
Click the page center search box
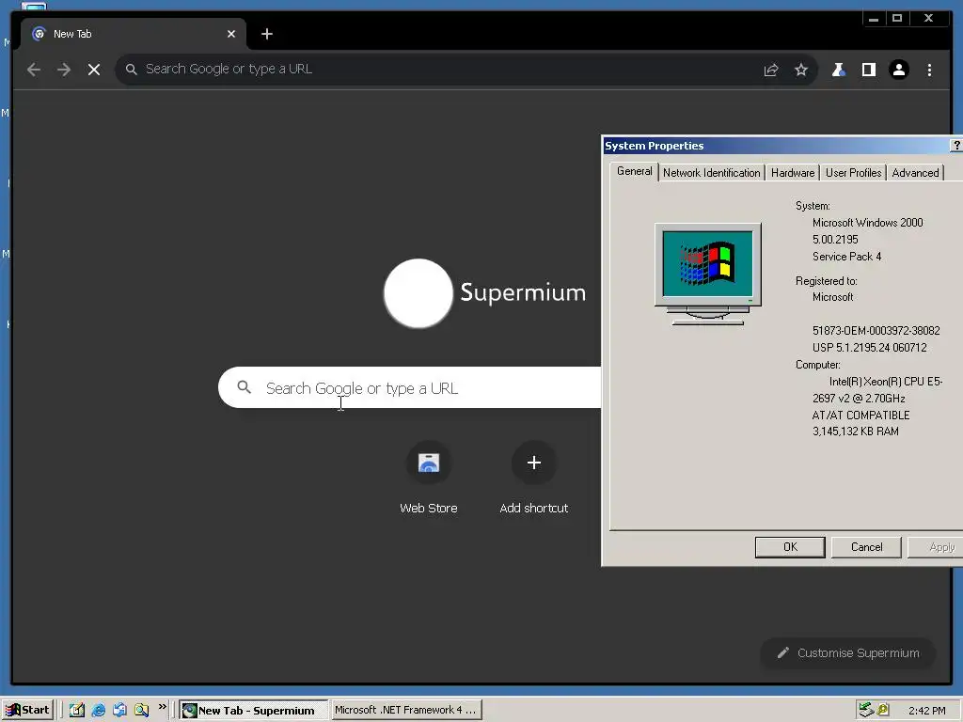[410, 387]
